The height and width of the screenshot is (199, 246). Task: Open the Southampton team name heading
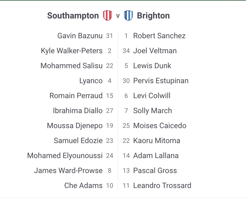[x=73, y=16]
